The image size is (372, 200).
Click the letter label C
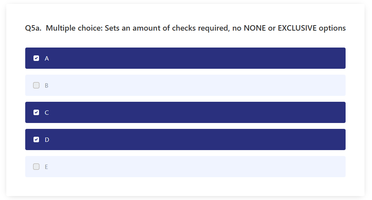point(47,113)
